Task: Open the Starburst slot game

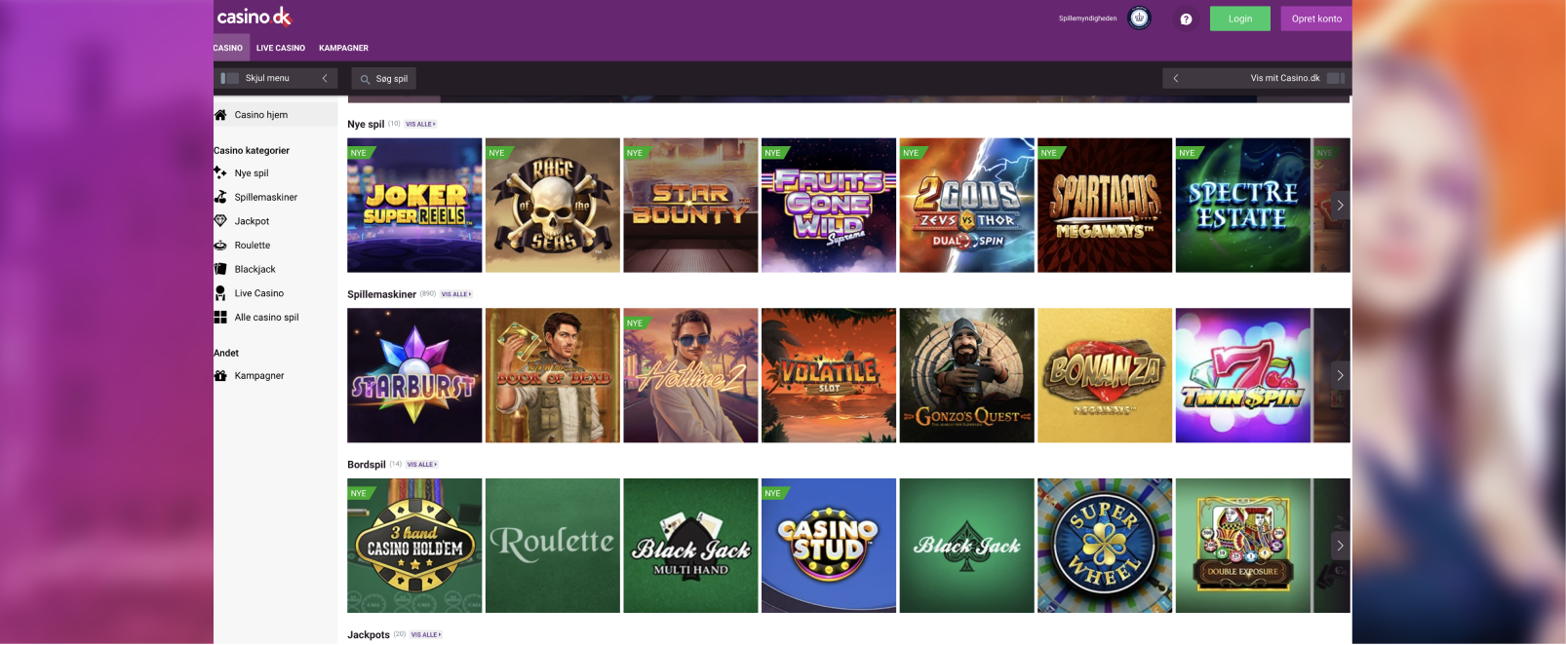Action: 414,376
